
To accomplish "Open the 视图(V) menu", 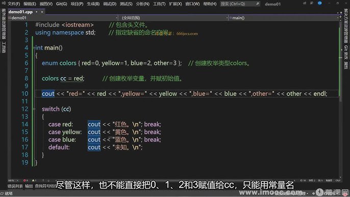I will [x=46, y=4].
